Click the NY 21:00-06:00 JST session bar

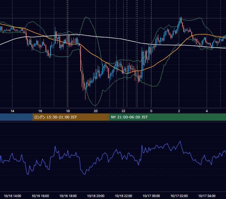click(167, 117)
